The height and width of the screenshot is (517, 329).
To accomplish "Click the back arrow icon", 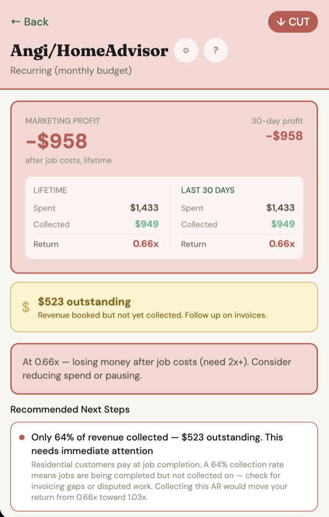I will pos(14,22).
